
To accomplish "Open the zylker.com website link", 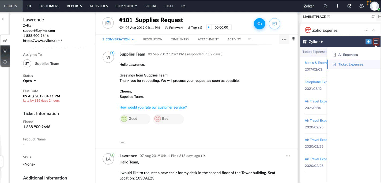I will 42,41.
